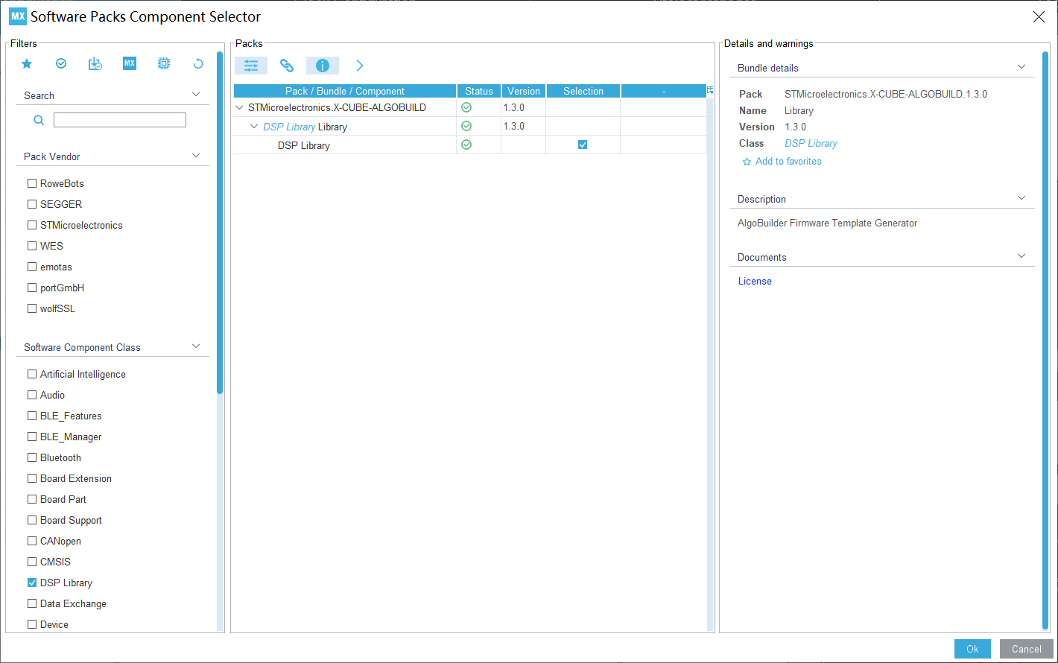This screenshot has width=1058, height=663.
Task: Click status icon of DSP Library component row
Action: coord(466,145)
